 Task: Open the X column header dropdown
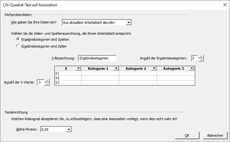(78, 68)
